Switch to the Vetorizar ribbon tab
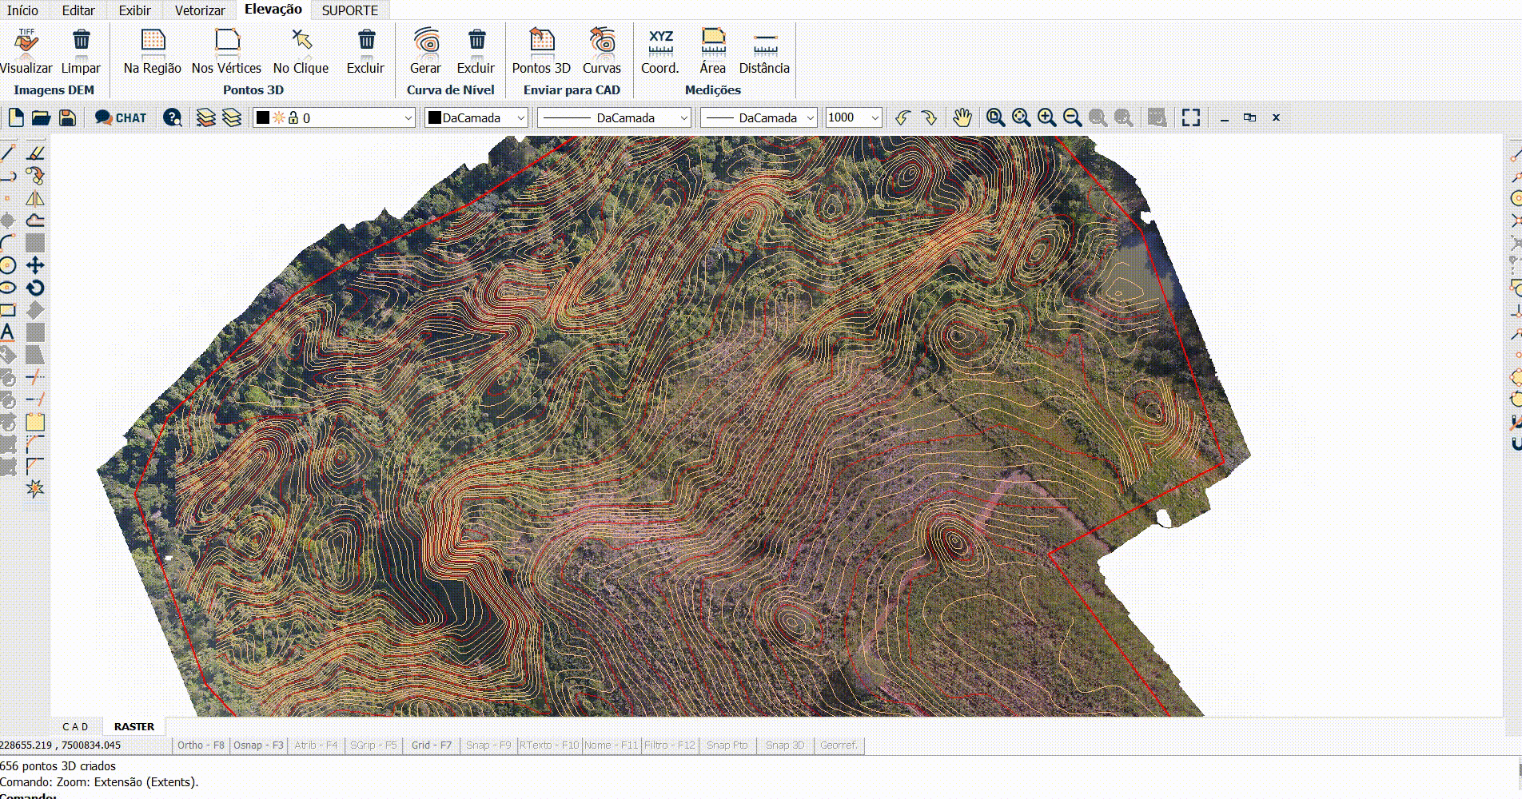 tap(200, 10)
